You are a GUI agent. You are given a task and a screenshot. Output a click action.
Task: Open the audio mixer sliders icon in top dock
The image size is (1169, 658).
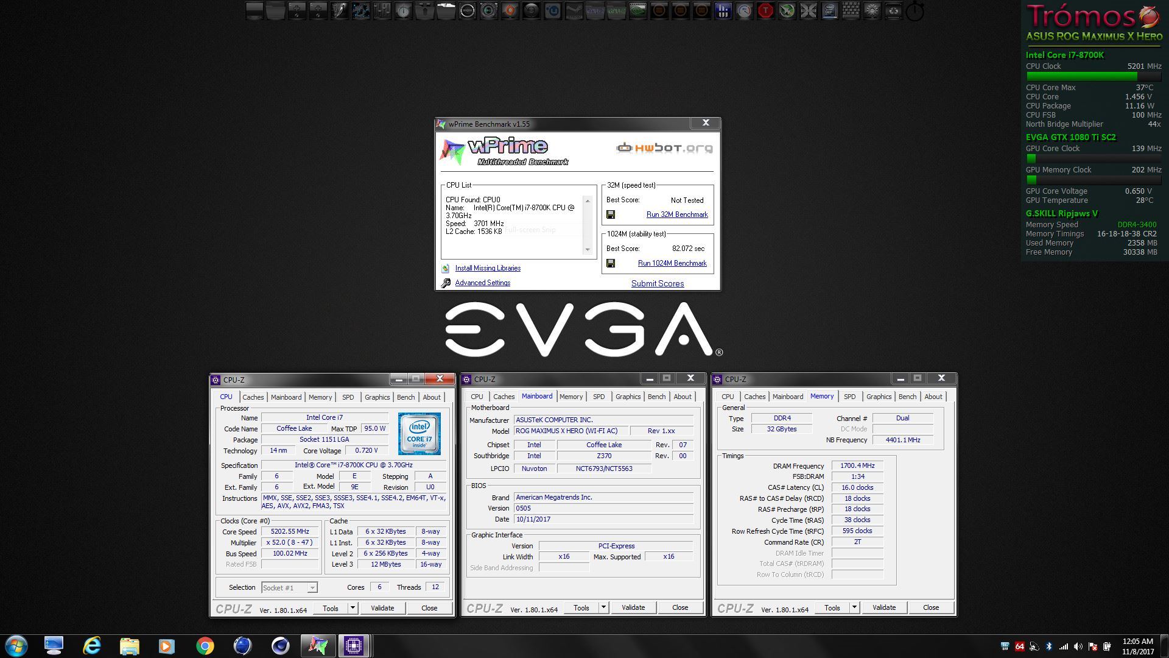coord(382,10)
